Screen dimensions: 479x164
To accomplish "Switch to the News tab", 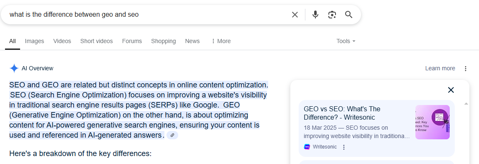I will (x=192, y=41).
